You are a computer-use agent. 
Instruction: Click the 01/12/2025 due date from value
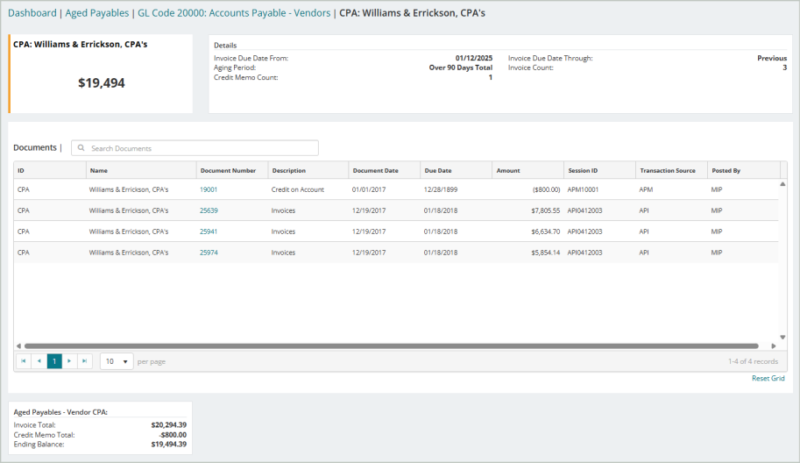click(473, 58)
